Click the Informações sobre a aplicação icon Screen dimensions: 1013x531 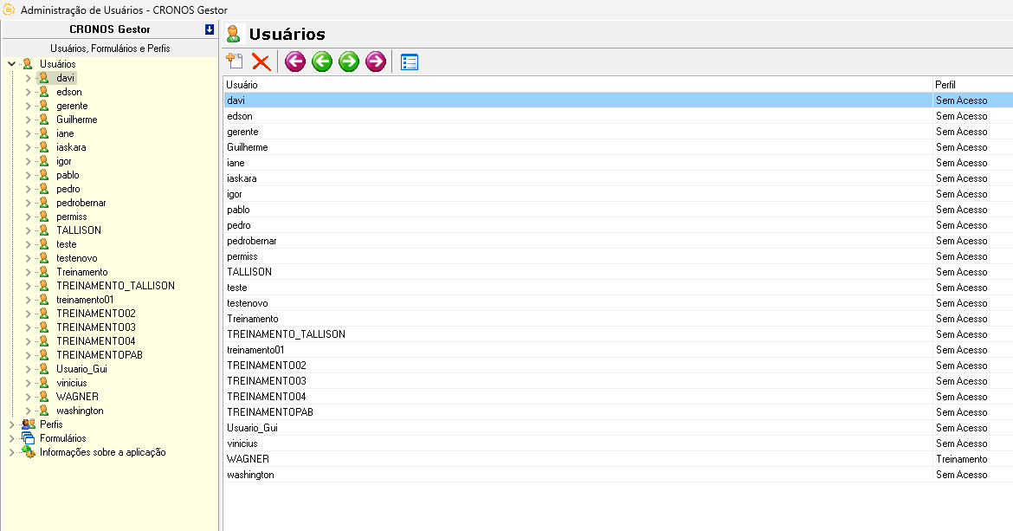[29, 452]
